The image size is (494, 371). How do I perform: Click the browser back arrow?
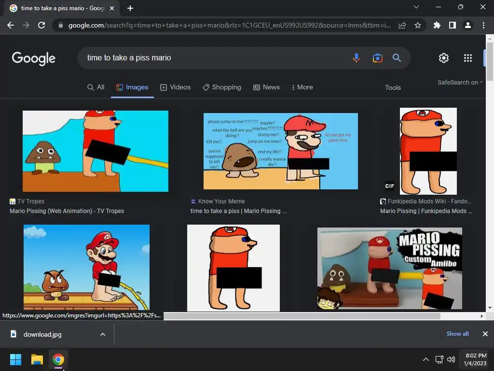click(11, 25)
